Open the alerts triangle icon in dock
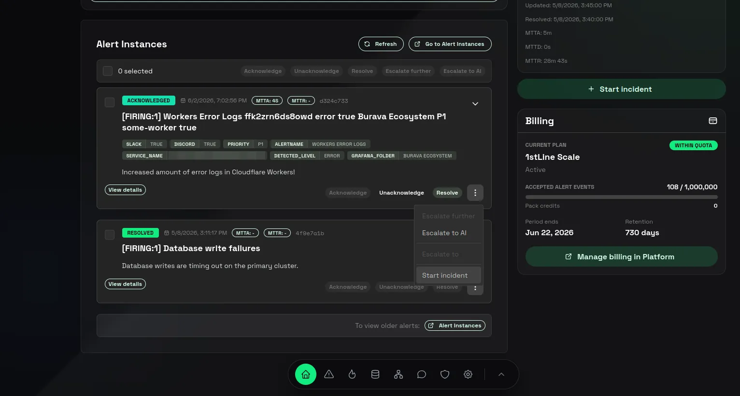 [x=329, y=374]
